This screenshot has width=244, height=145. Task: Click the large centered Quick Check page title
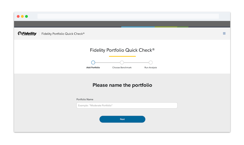(122, 50)
